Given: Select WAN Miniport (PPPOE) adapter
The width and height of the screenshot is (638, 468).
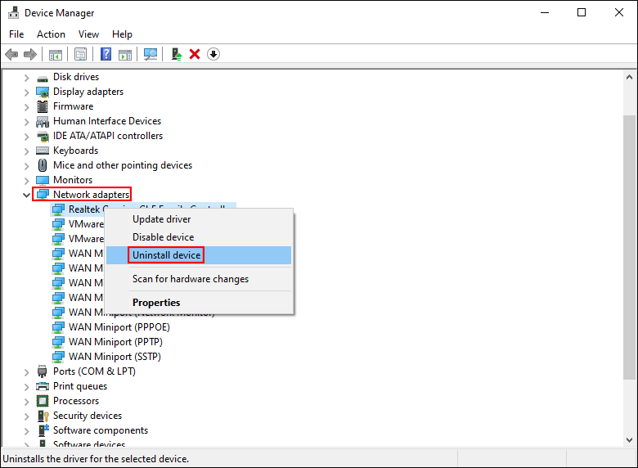Looking at the screenshot, I should (119, 327).
